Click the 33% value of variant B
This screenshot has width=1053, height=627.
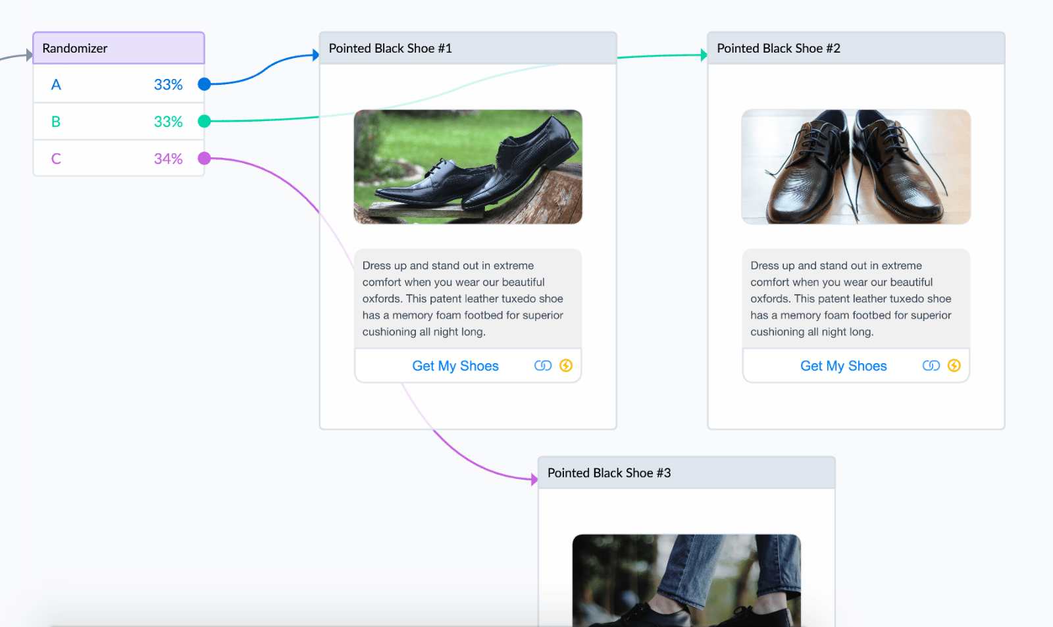(168, 122)
